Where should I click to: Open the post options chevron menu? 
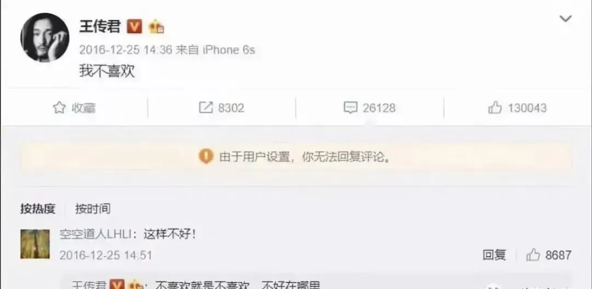coord(565,19)
